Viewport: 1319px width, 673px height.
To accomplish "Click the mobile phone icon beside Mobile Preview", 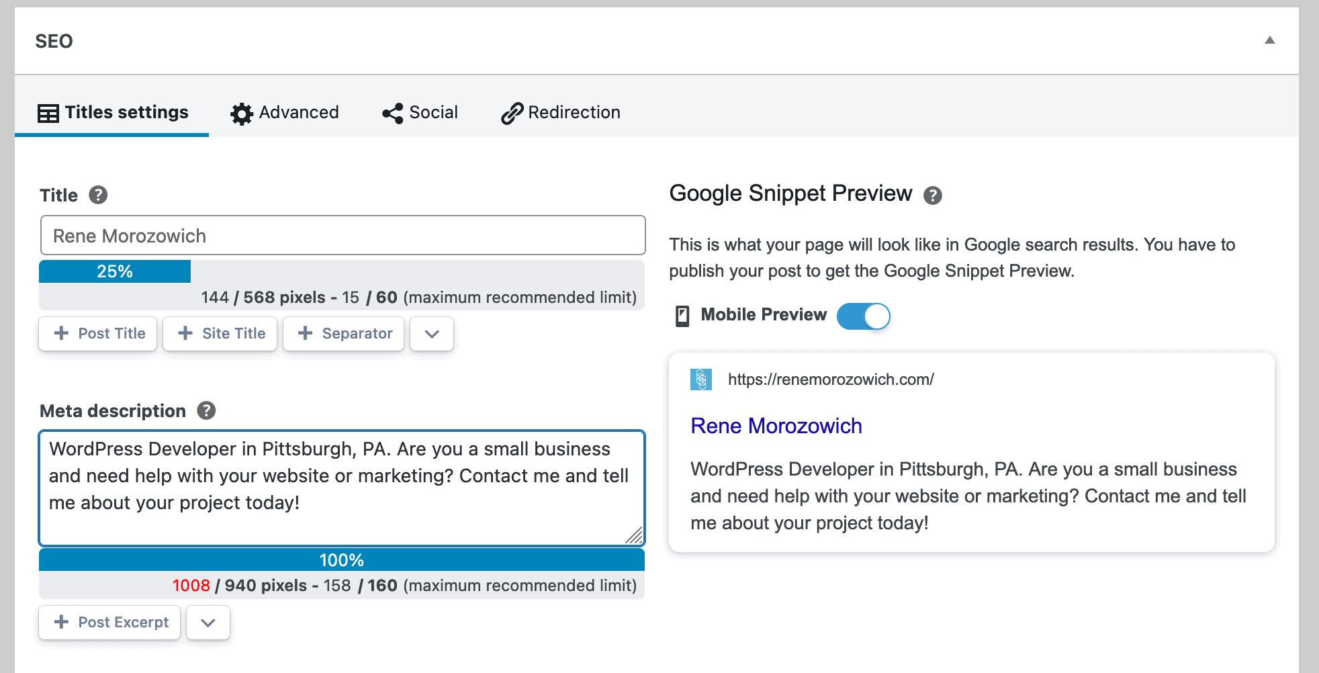I will (682, 316).
